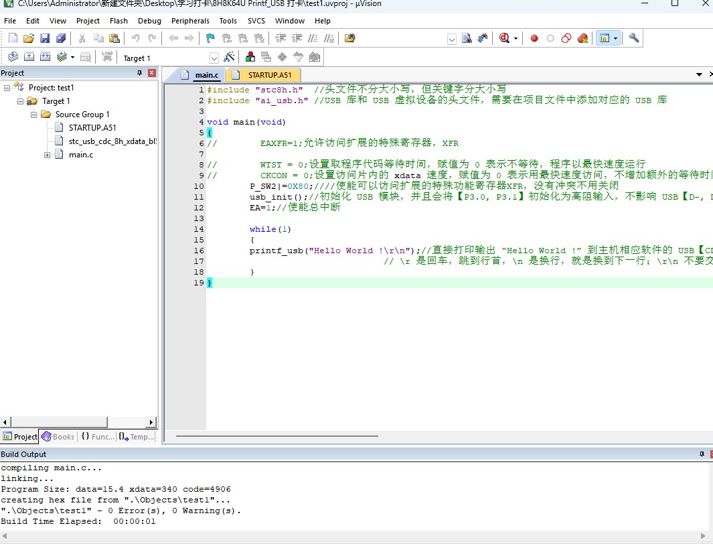The image size is (713, 544).
Task: Toggle enable/disable breakpoint
Action: pyautogui.click(x=550, y=38)
